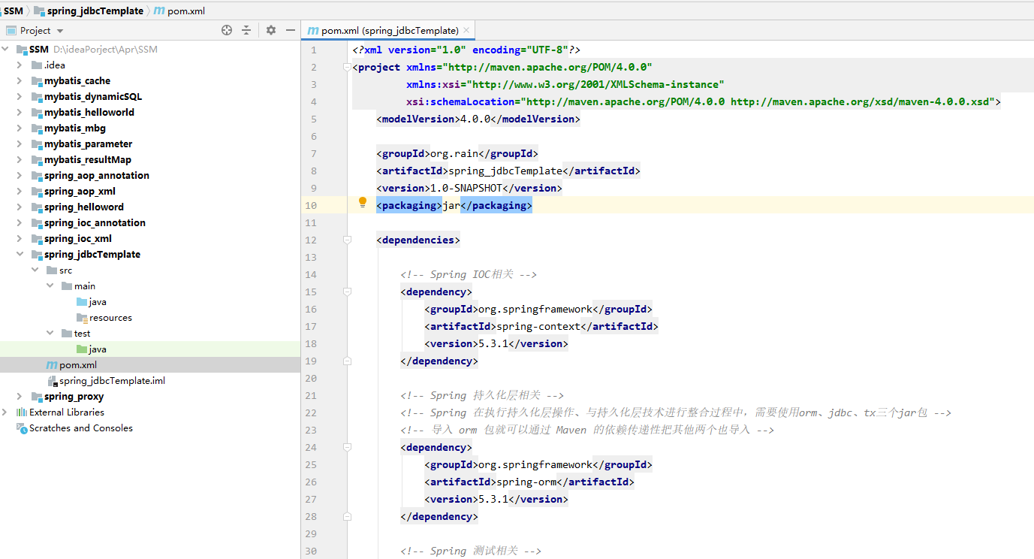Click the green java test folder icon
The height and width of the screenshot is (559, 1034).
click(83, 349)
